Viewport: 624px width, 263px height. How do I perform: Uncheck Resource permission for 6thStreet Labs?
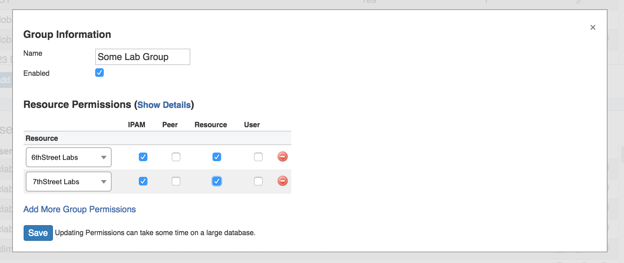click(217, 157)
